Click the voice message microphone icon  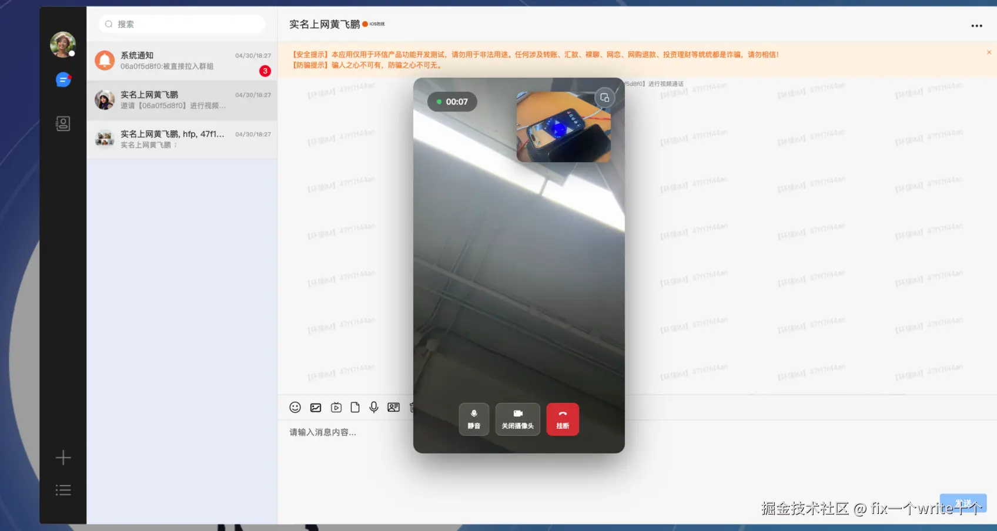[374, 408]
